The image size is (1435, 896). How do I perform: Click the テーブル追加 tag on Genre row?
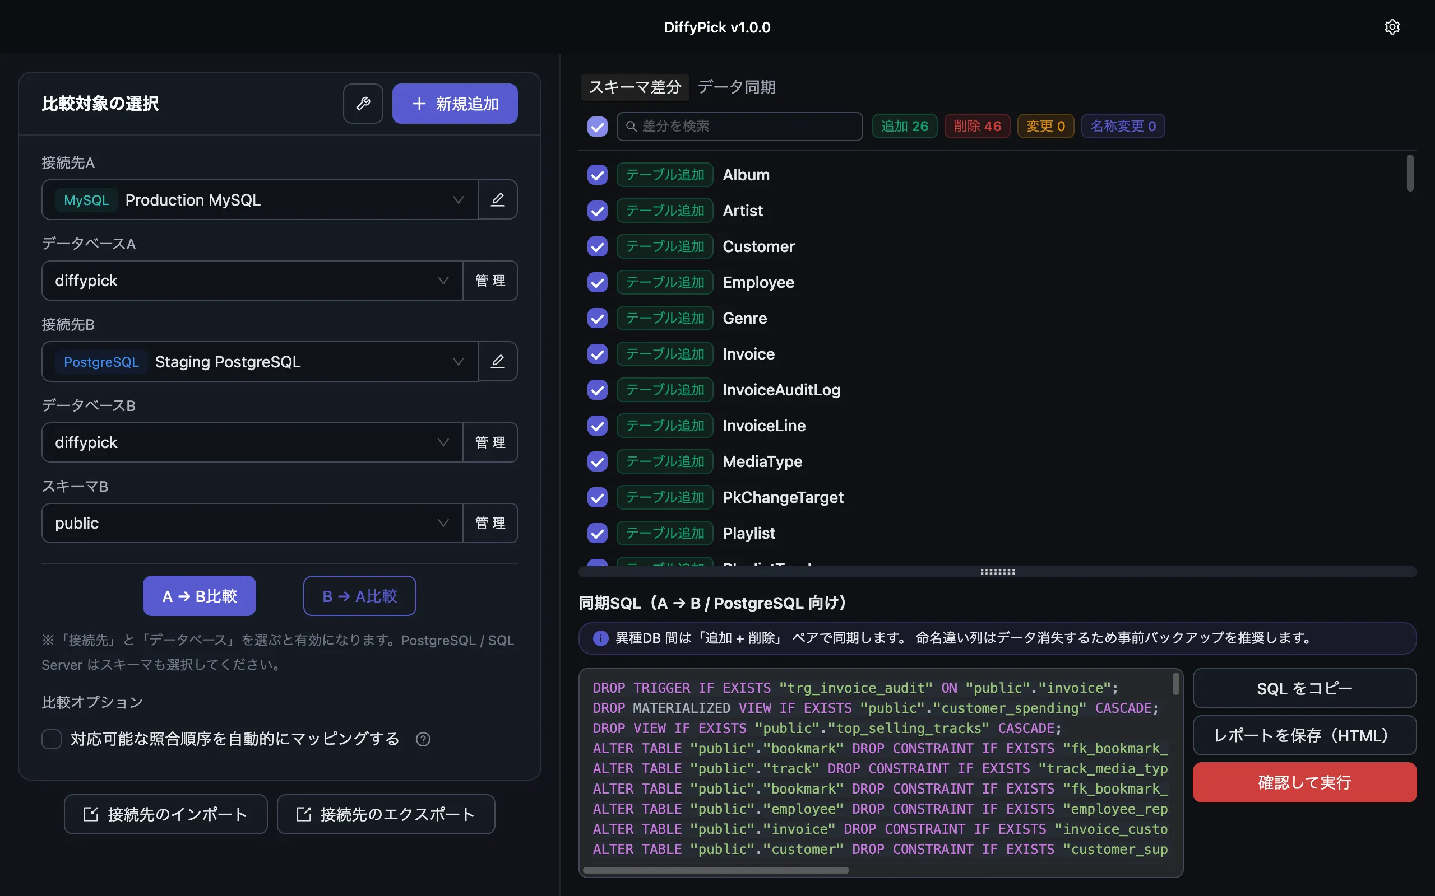[x=665, y=318]
